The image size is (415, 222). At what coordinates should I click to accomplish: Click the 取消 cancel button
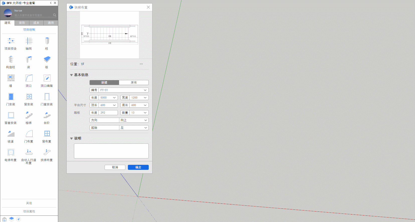[x=115, y=167]
